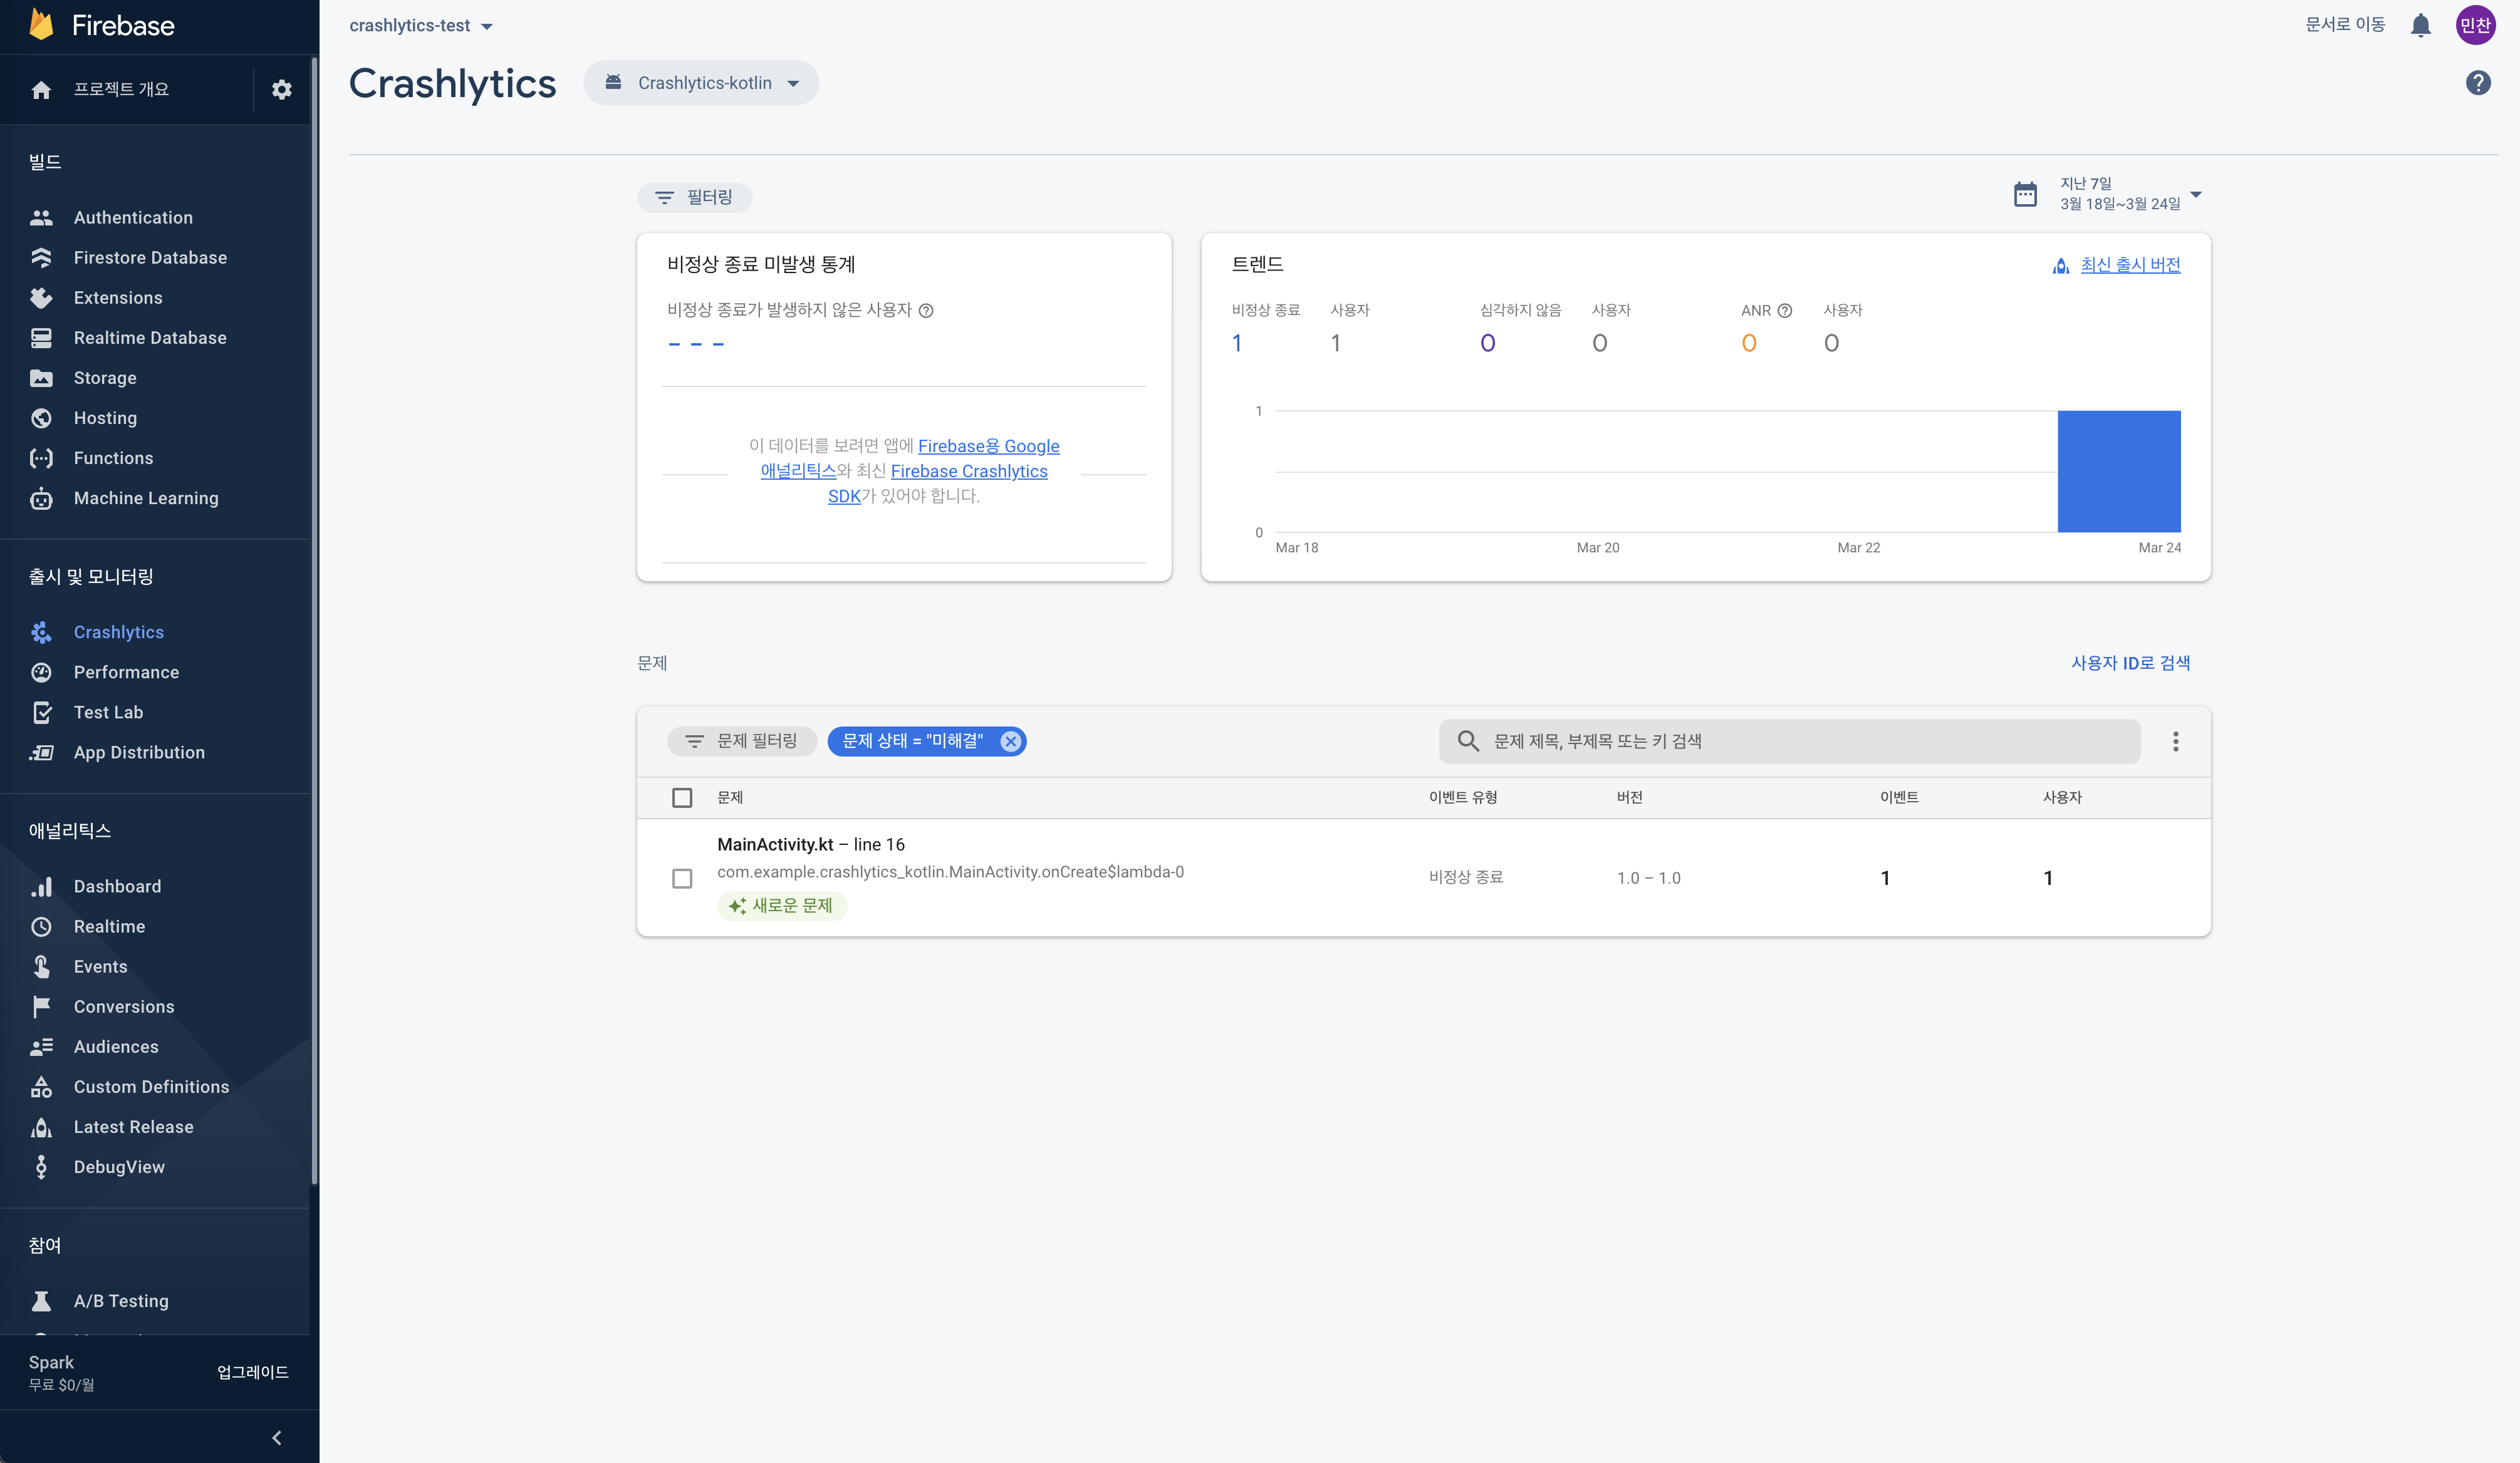Screen dimensions: 2520x1463
Task: Click the Events touch icon
Action: click(x=41, y=966)
